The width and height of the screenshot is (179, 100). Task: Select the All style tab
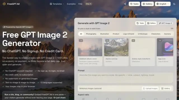[x=81, y=34]
